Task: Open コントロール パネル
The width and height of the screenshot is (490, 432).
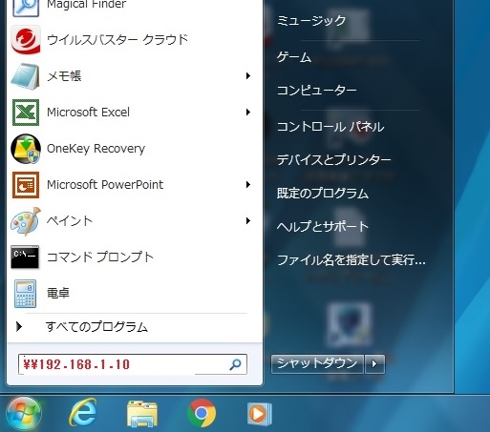Action: [330, 127]
